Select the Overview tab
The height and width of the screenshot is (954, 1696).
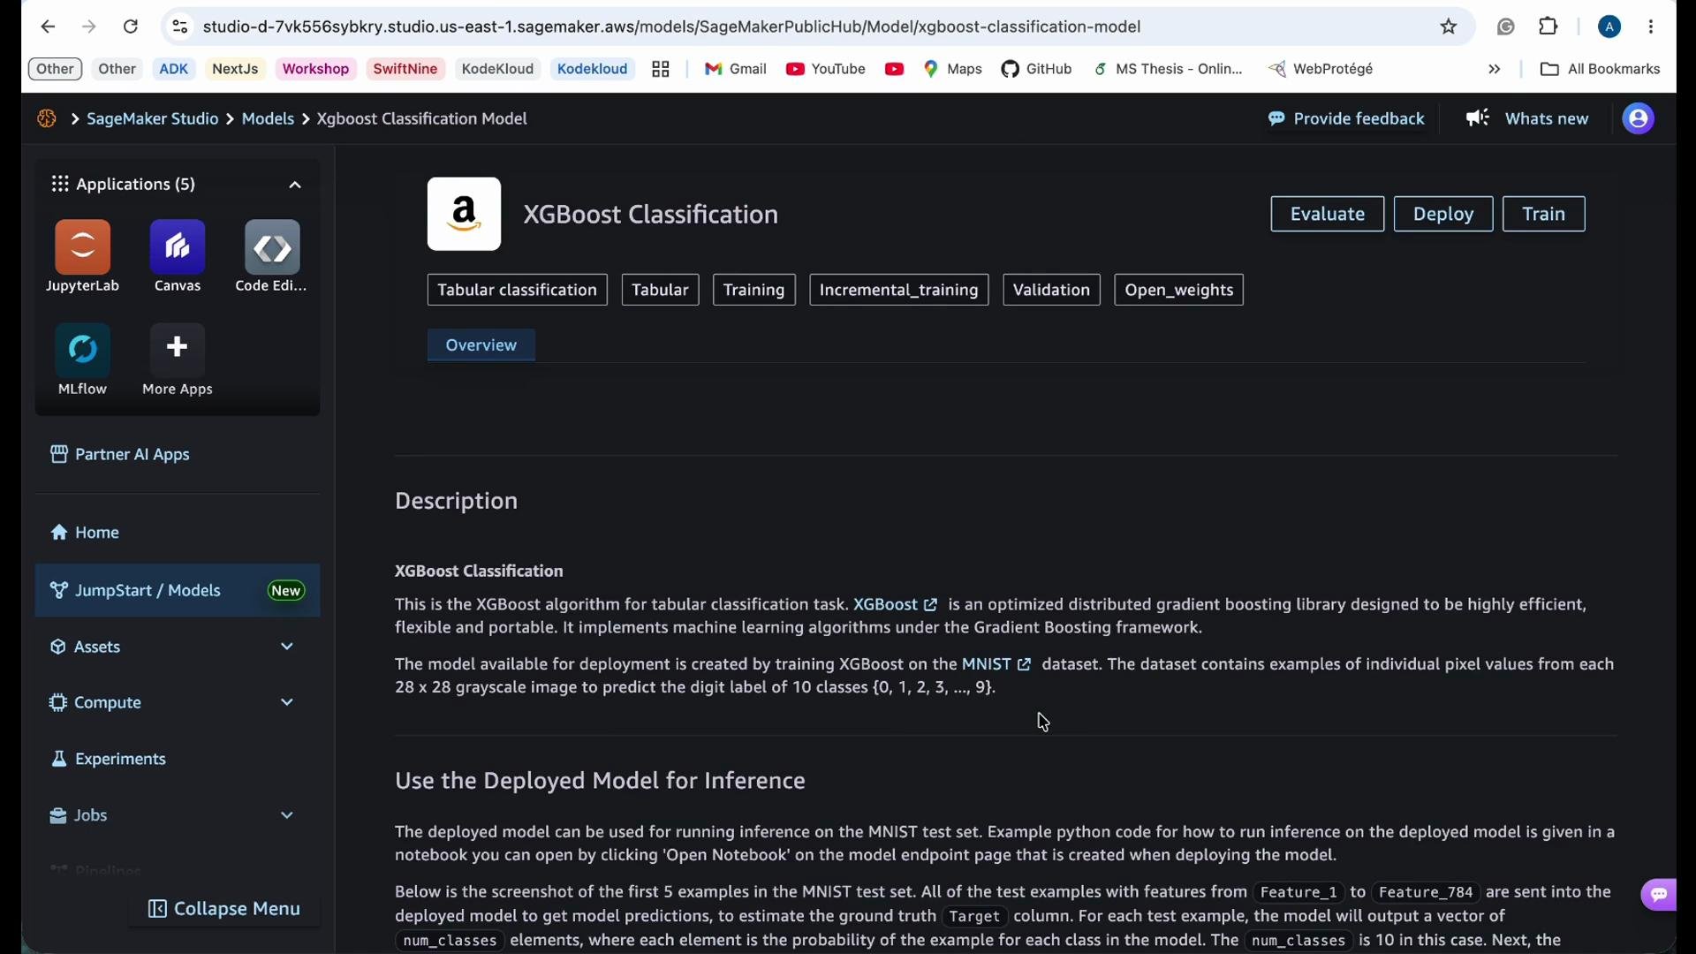pyautogui.click(x=481, y=345)
